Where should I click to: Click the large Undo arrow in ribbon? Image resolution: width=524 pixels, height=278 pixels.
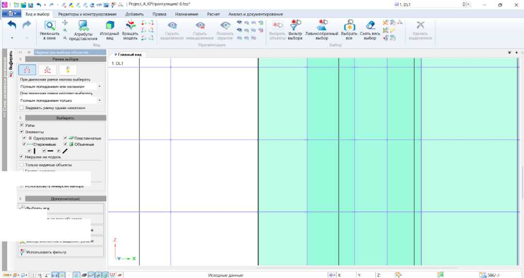click(x=12, y=25)
